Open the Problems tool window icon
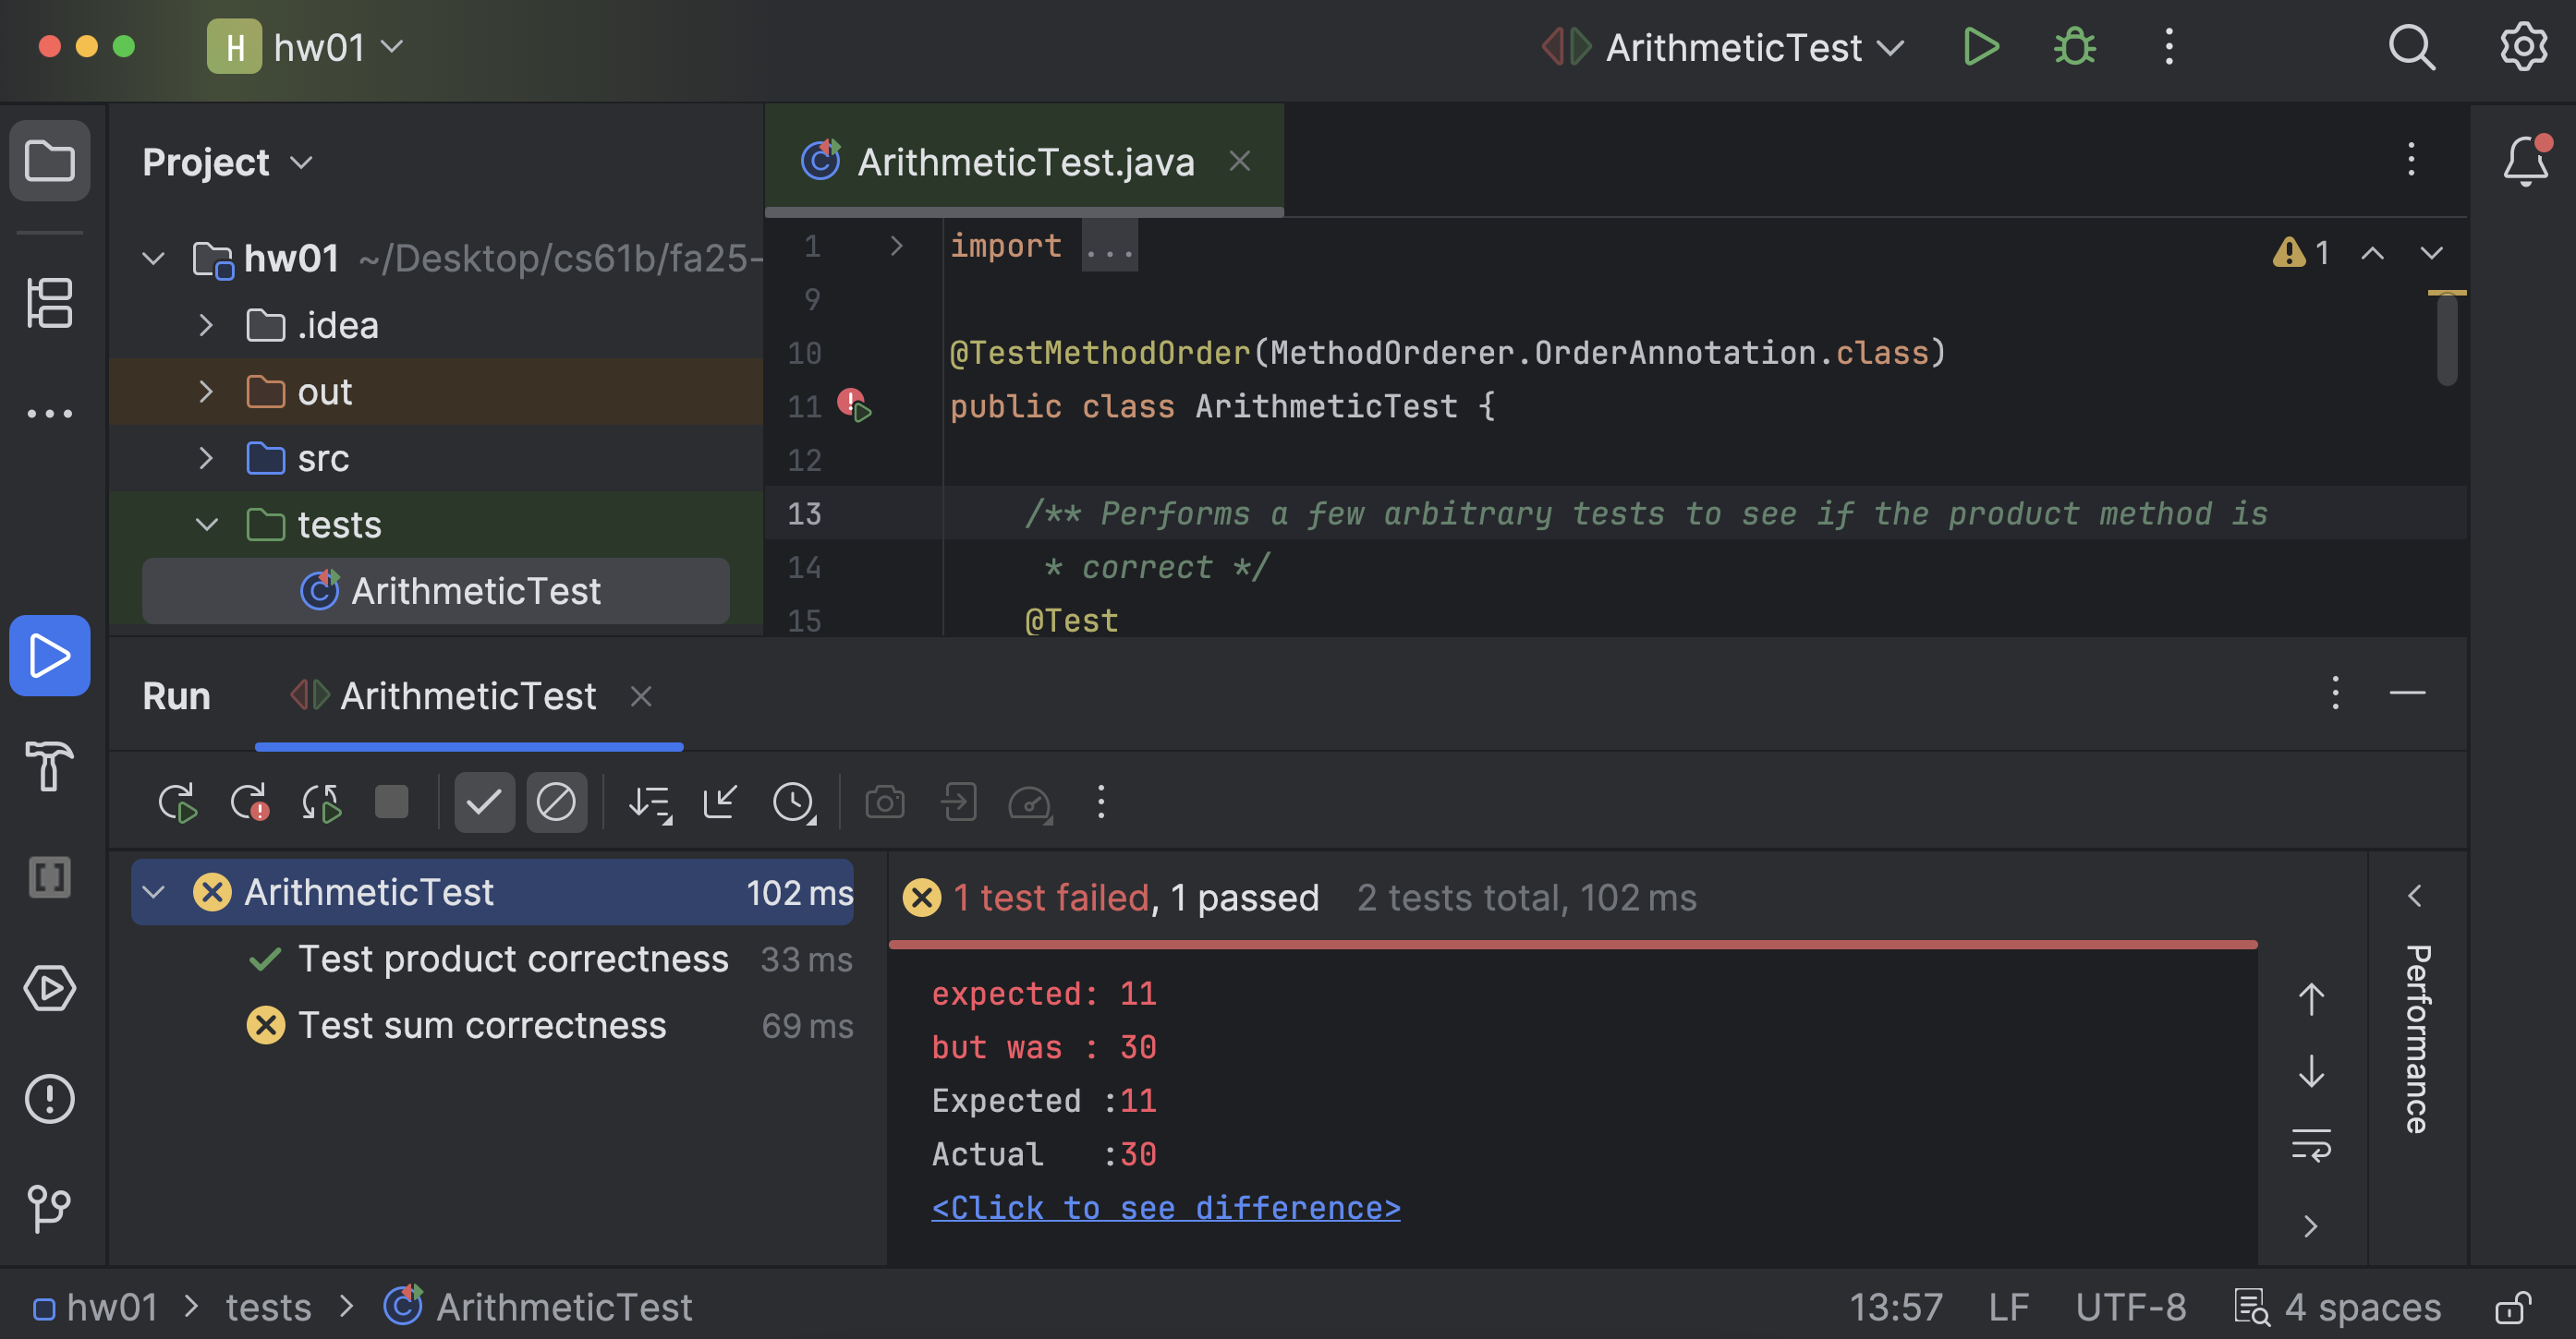The image size is (2576, 1339). pos(49,1099)
